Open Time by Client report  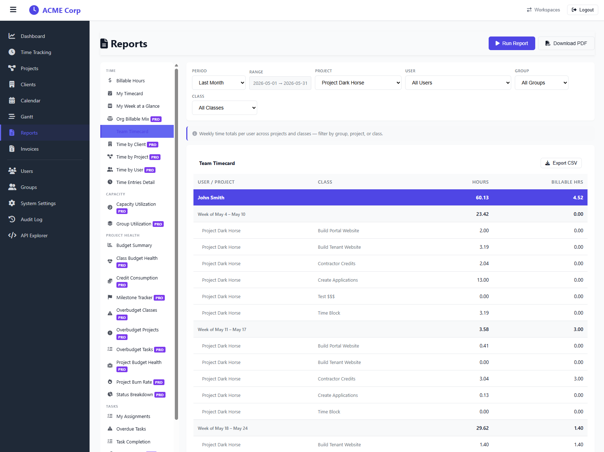[x=137, y=144]
